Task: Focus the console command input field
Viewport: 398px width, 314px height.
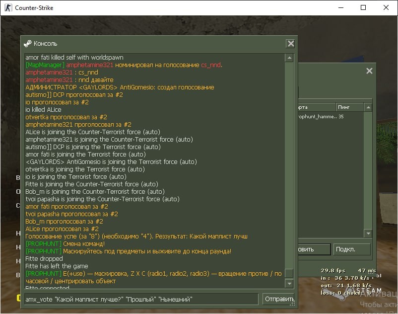Action: [x=141, y=299]
